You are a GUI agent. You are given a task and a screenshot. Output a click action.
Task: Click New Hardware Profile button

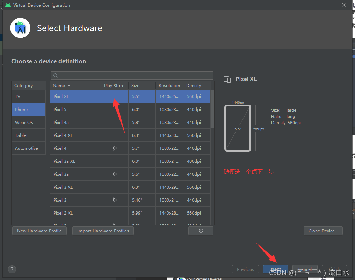[39, 231]
